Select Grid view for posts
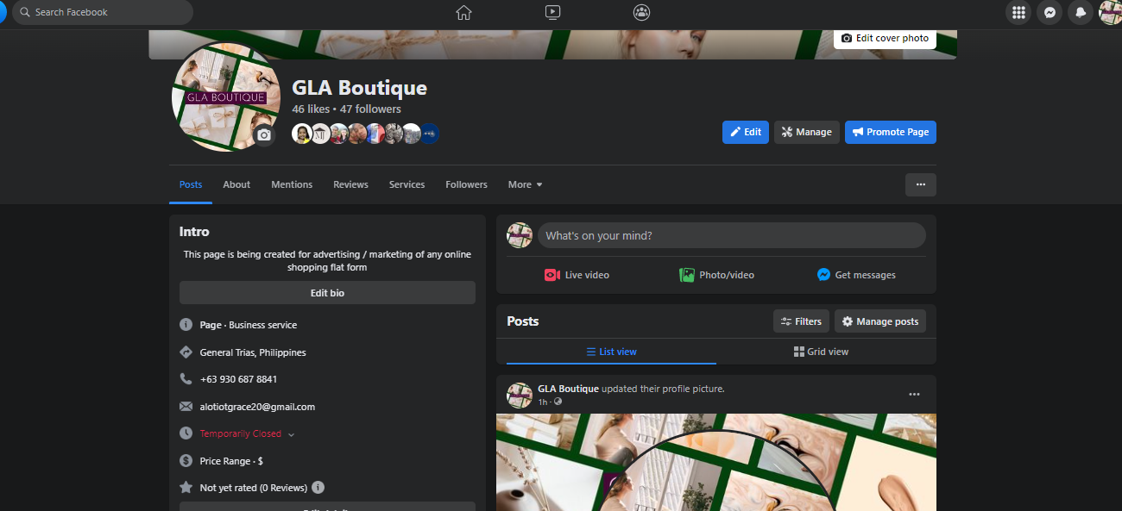This screenshot has width=1122, height=511. (x=821, y=352)
